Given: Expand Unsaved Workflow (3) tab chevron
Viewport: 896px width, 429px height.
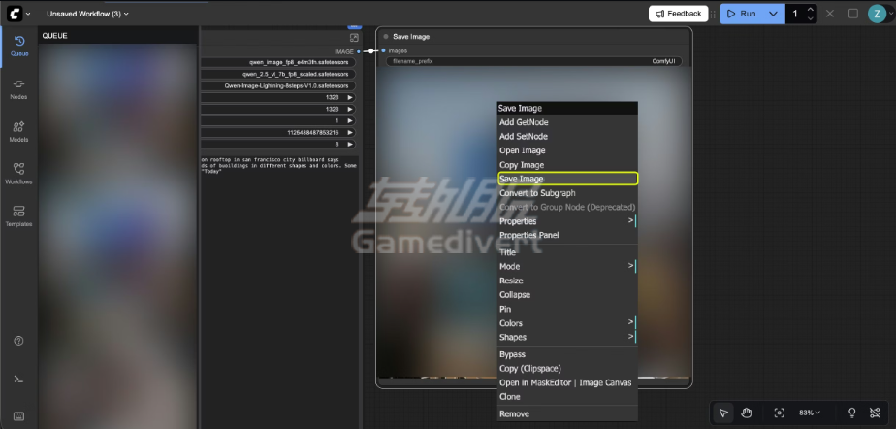Looking at the screenshot, I should (126, 14).
